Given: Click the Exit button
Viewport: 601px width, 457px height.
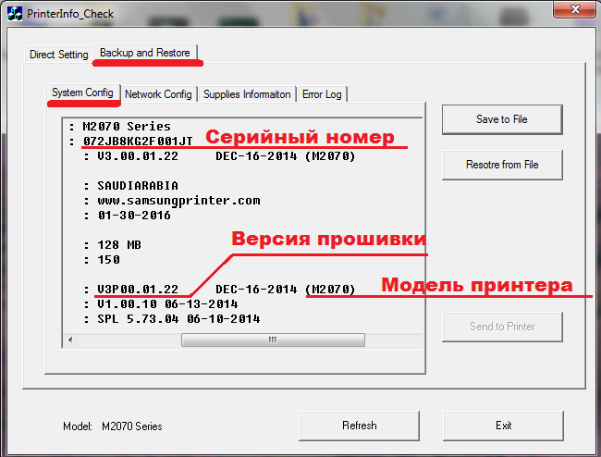Looking at the screenshot, I should 503,426.
